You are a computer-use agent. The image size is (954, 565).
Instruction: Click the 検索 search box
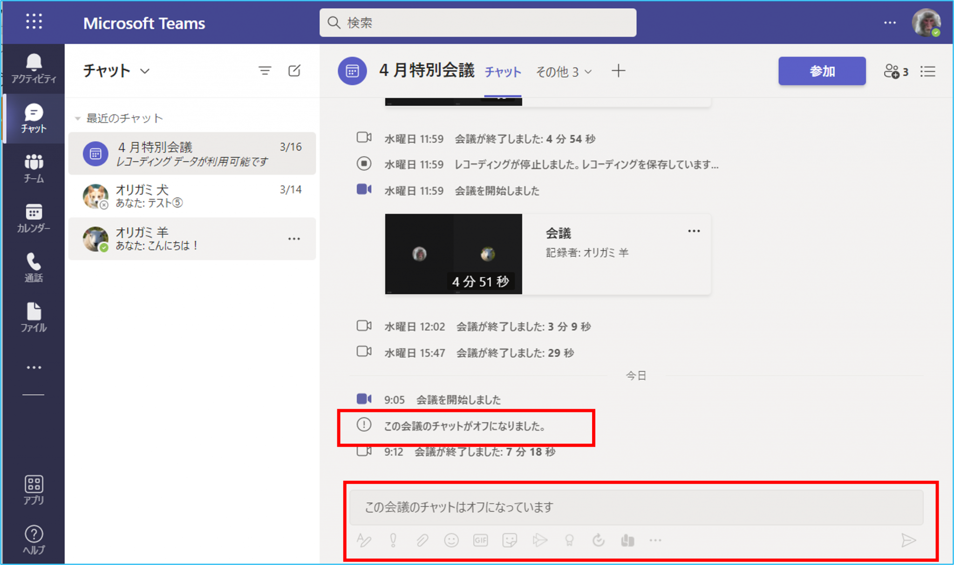(x=478, y=22)
